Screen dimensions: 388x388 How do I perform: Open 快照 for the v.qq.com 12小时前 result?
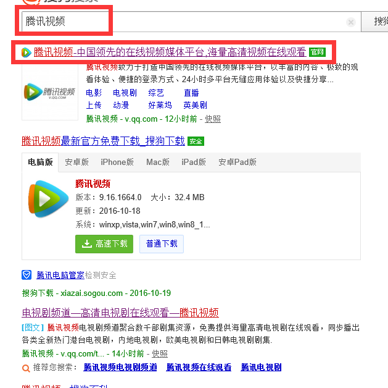(x=213, y=119)
